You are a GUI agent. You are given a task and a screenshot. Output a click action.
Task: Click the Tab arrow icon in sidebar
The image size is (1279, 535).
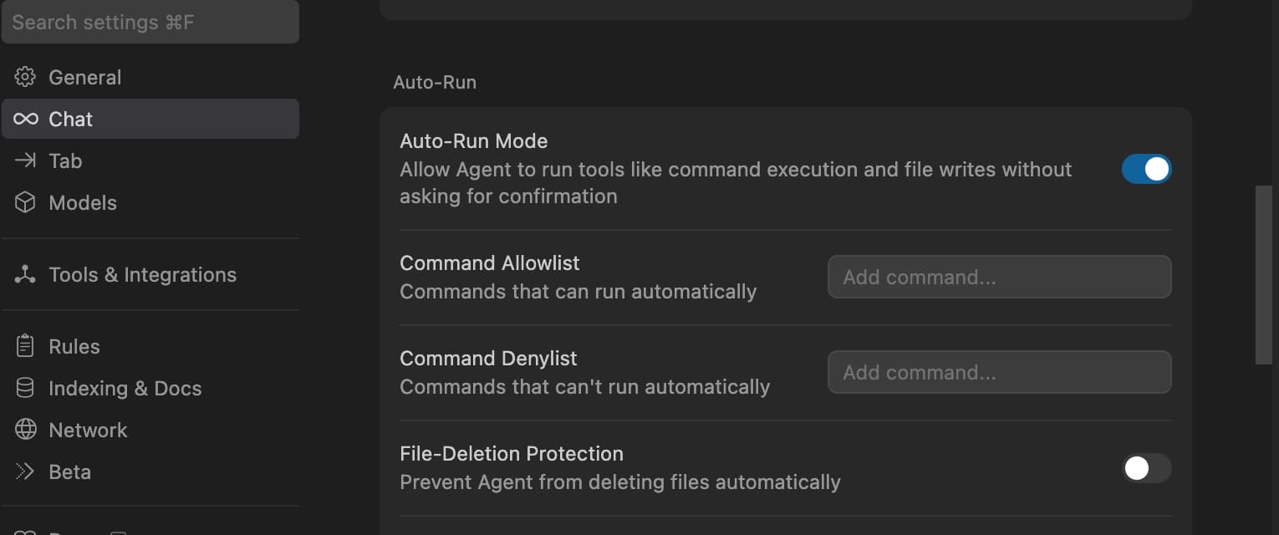[25, 160]
